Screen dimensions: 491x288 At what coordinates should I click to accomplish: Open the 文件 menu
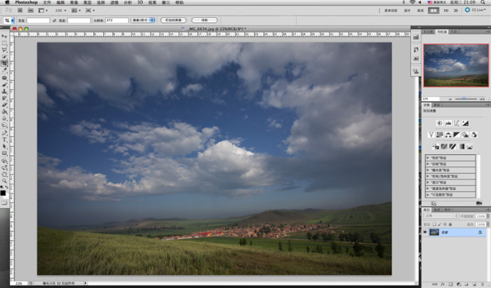tap(47, 3)
